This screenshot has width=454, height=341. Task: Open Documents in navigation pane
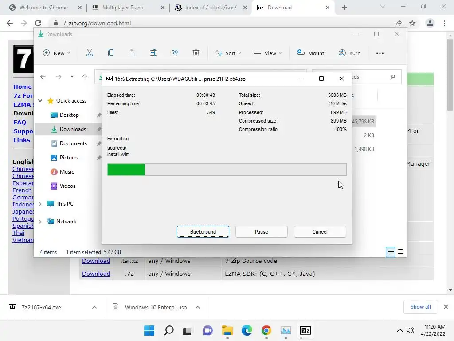[x=73, y=143]
